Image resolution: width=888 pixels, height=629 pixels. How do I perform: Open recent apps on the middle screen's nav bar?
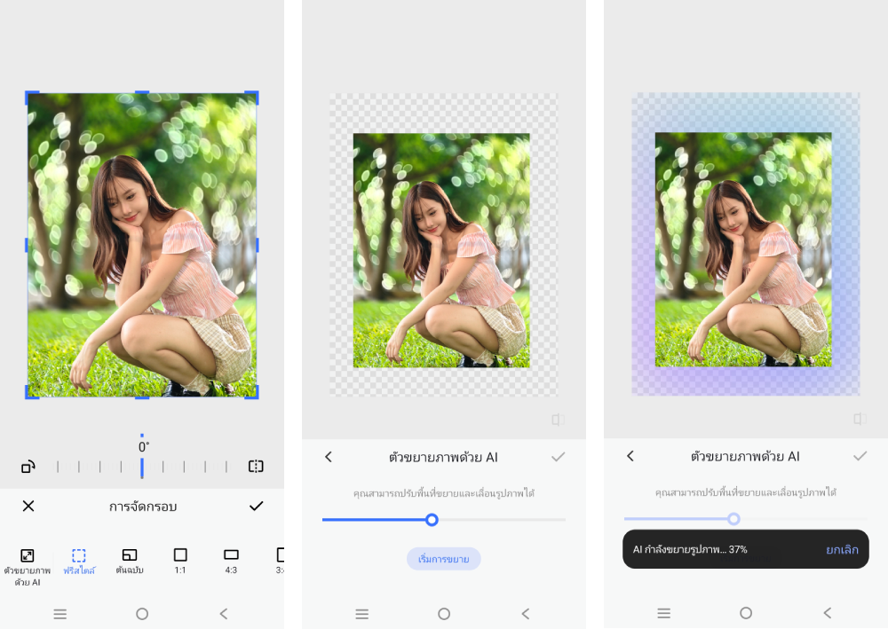362,613
